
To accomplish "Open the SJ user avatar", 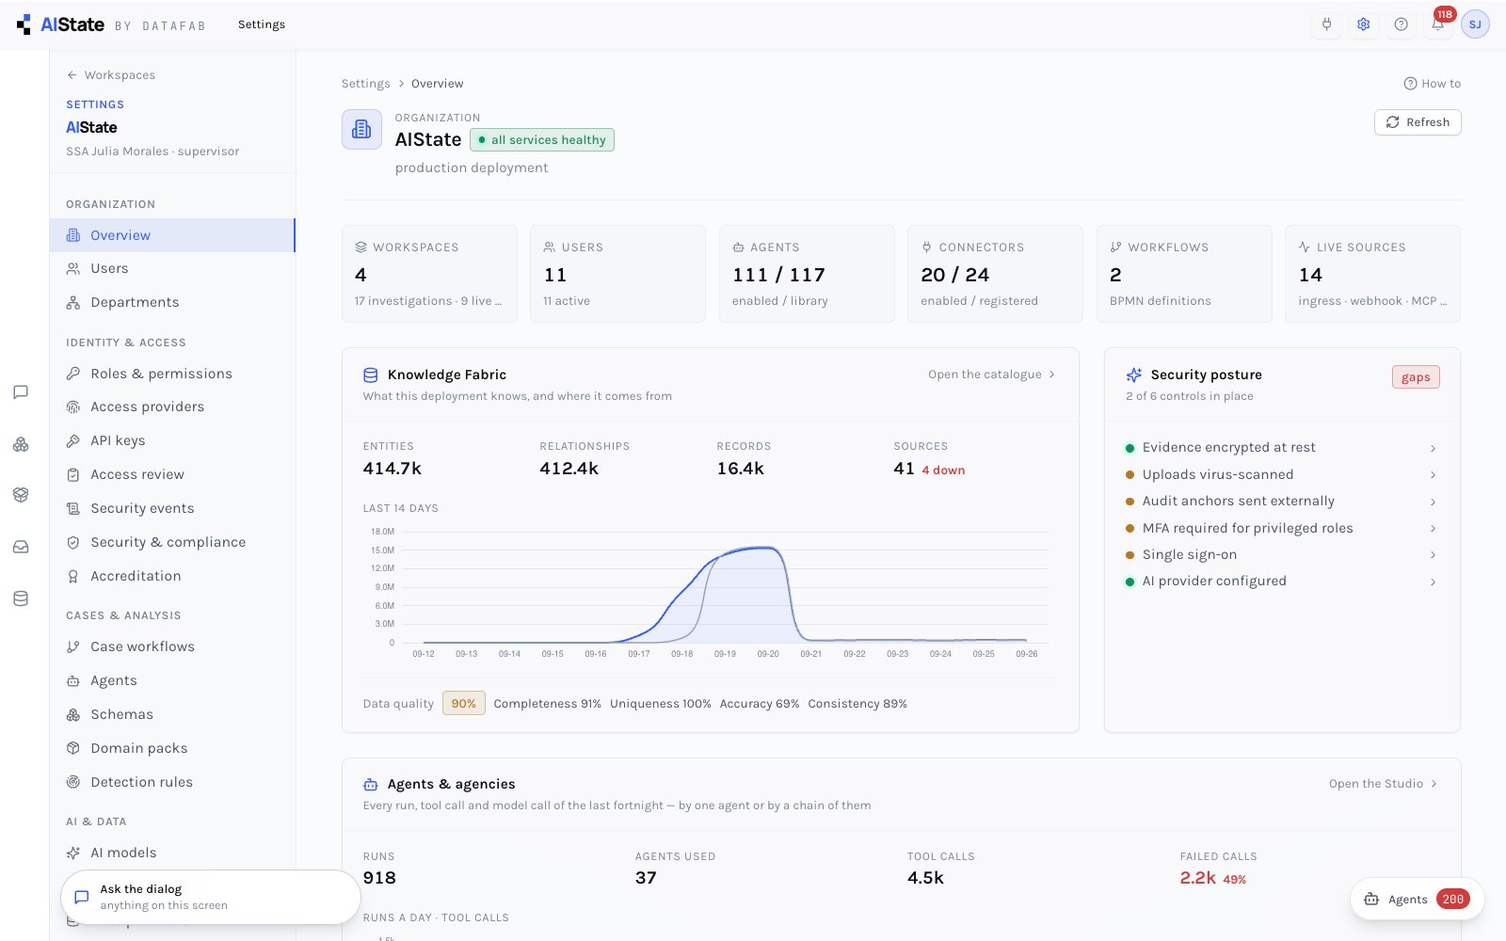I will click(1475, 24).
